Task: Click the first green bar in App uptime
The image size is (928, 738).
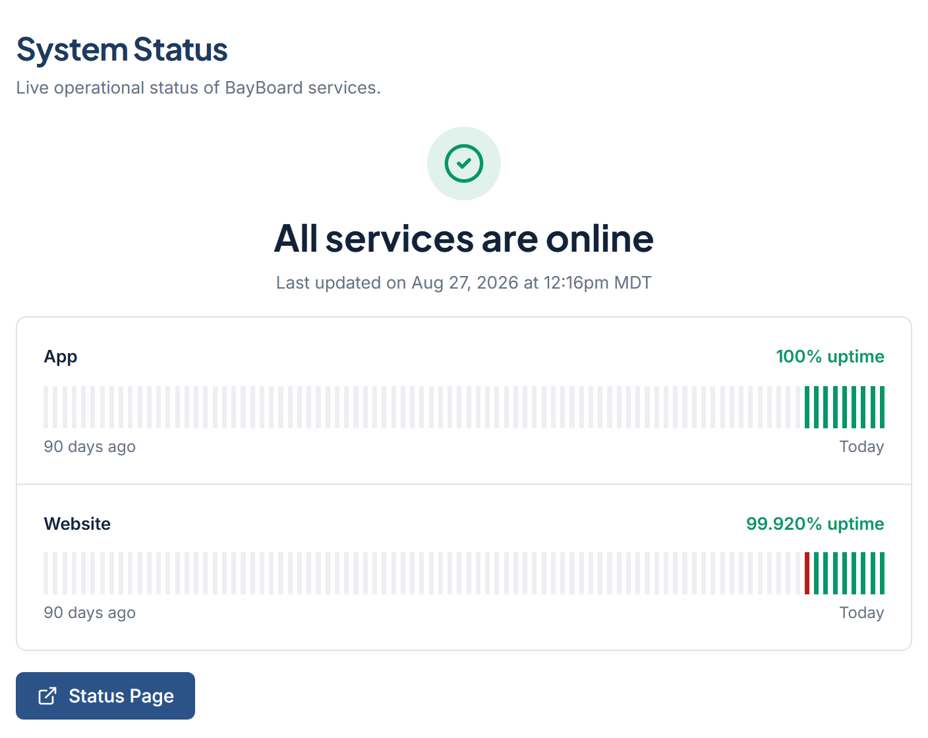Action: (807, 407)
